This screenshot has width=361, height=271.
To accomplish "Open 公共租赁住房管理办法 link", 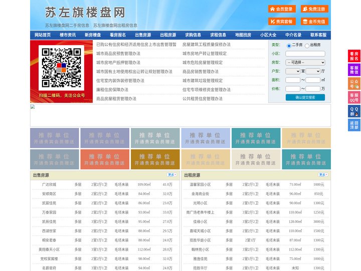I will point(203,99).
